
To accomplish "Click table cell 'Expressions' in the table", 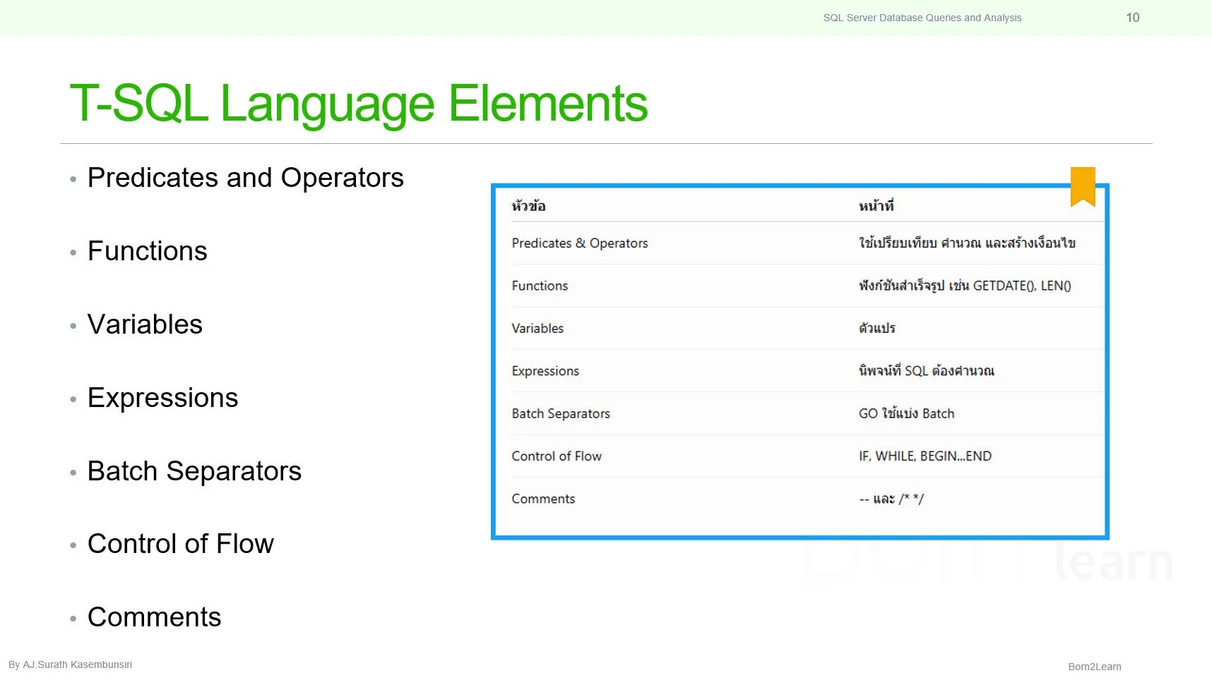I will pyautogui.click(x=545, y=371).
